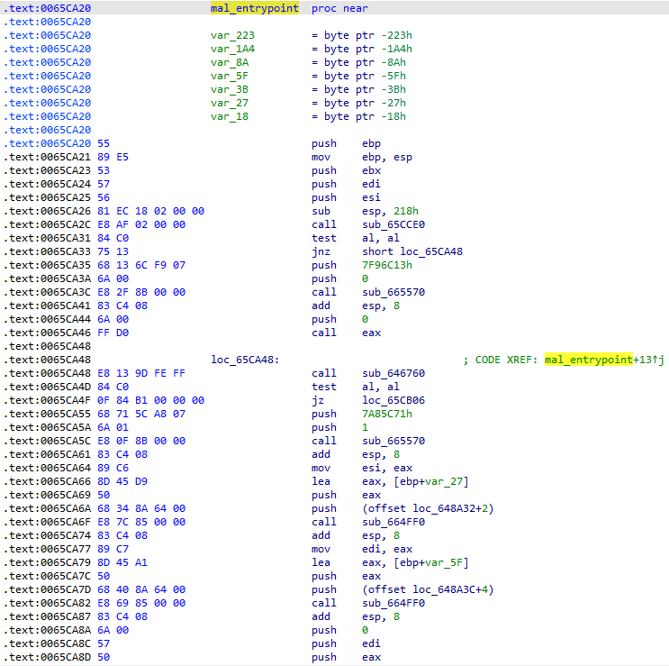Follow offset loc_648A3C+4 reference
This screenshot has width=669, height=666.
428,589
